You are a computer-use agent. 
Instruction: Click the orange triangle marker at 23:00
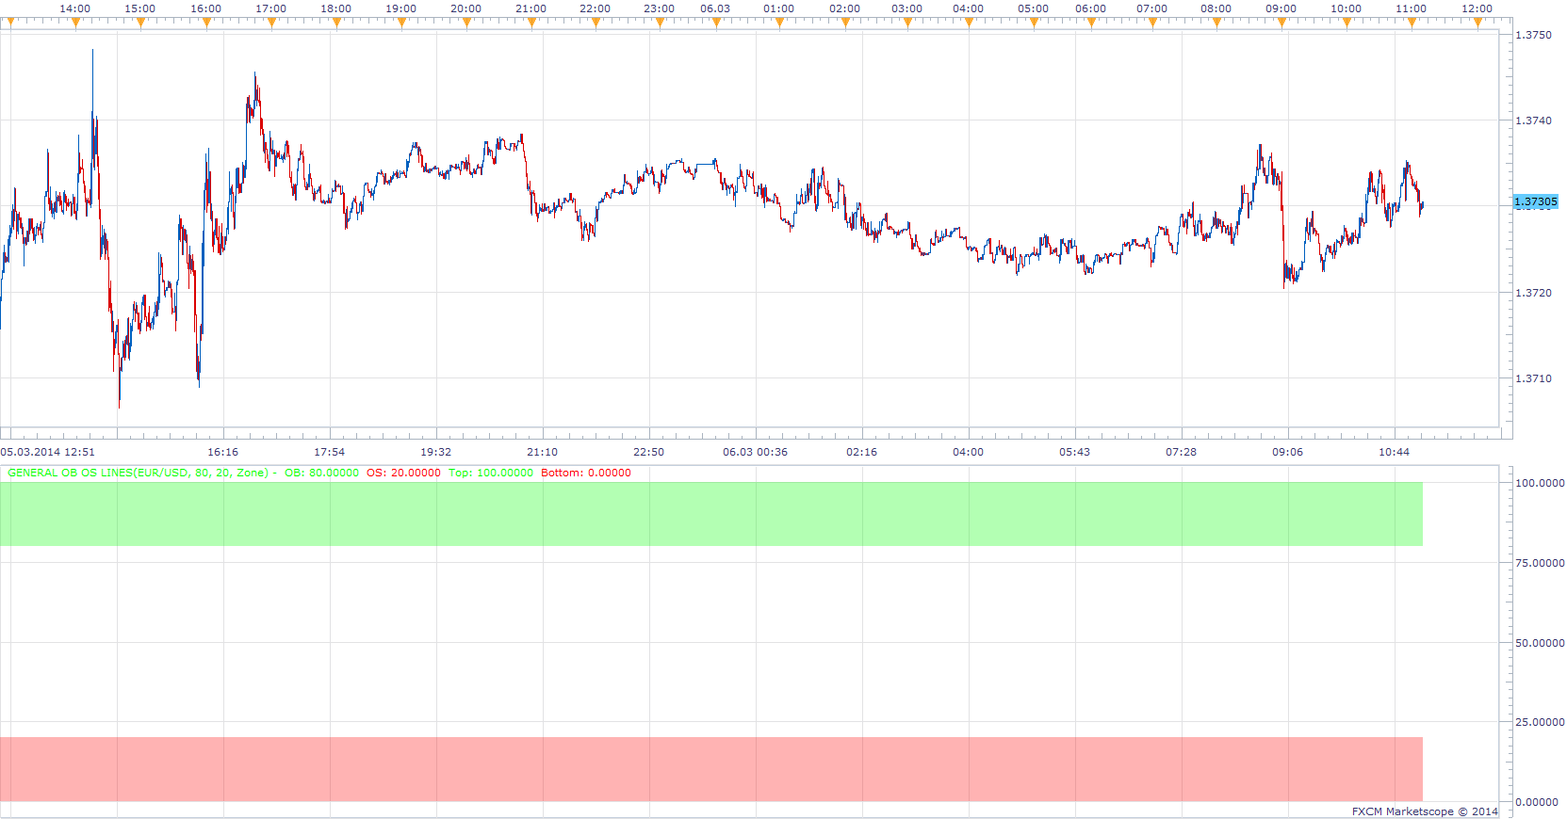(x=660, y=24)
